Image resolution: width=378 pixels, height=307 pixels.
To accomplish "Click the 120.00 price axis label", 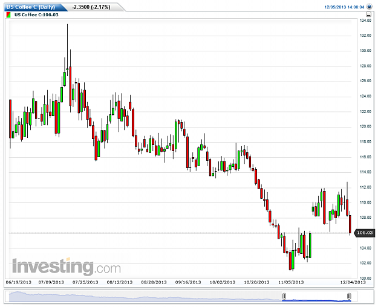I will coord(365,126).
